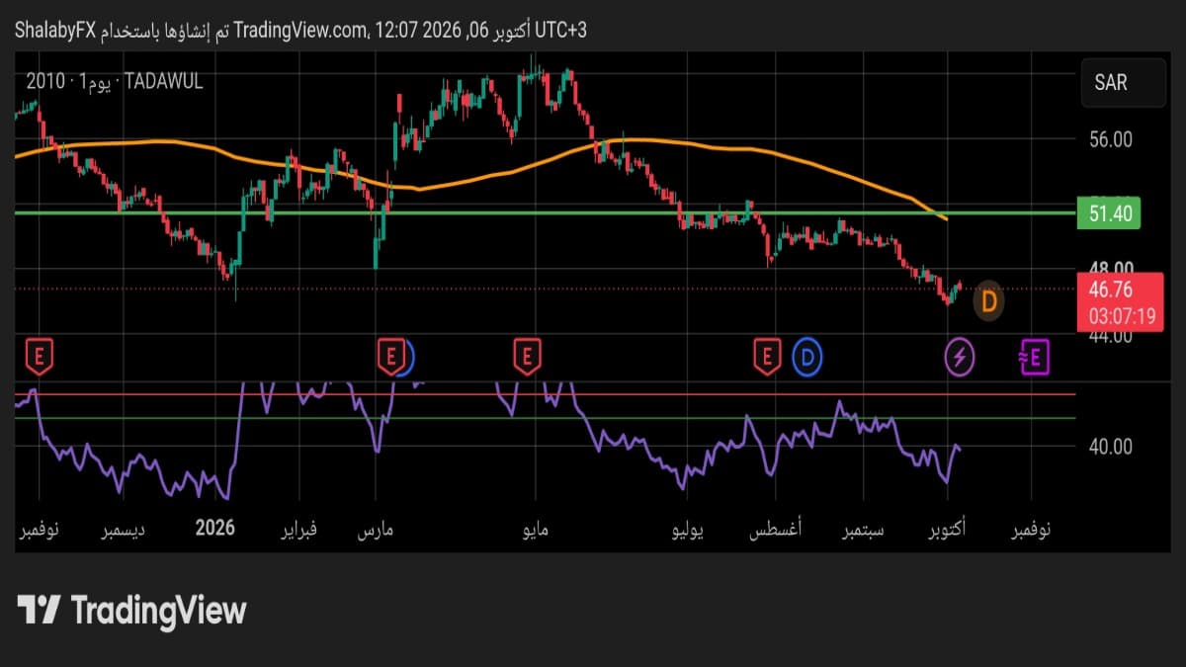Click the يوليو label on time axis
This screenshot has width=1186, height=667.
click(x=687, y=530)
